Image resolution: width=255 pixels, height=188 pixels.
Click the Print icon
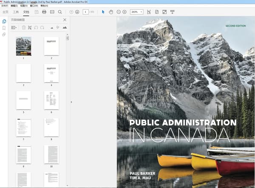pos(44,12)
